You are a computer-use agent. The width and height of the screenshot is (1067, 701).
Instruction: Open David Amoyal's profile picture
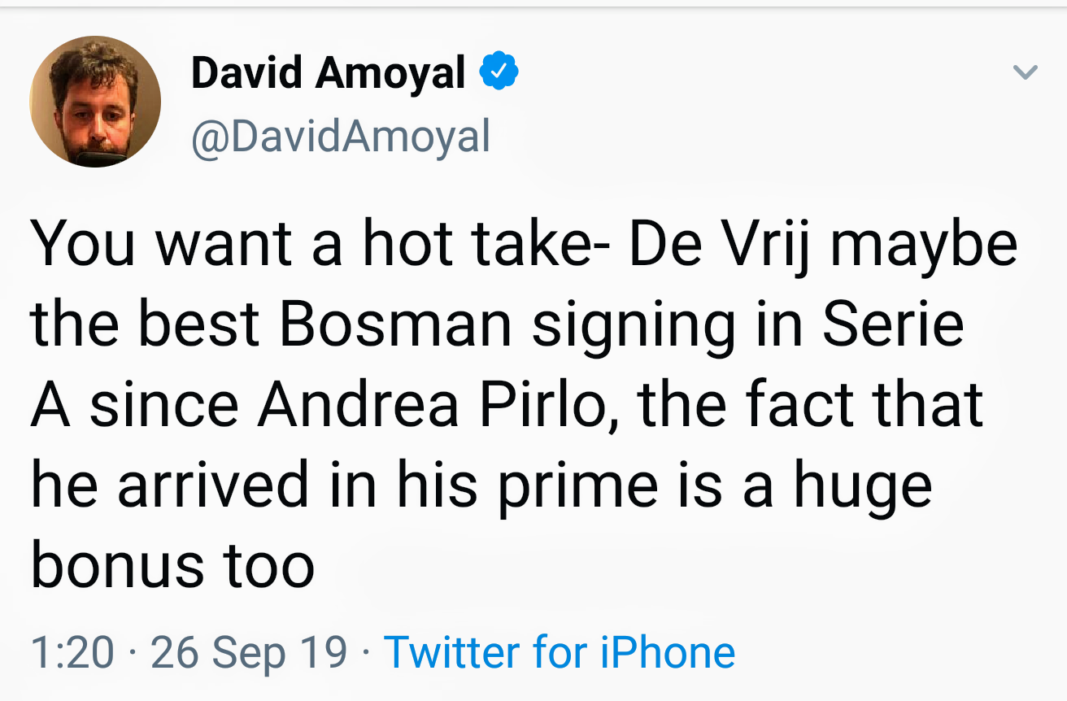tap(95, 102)
